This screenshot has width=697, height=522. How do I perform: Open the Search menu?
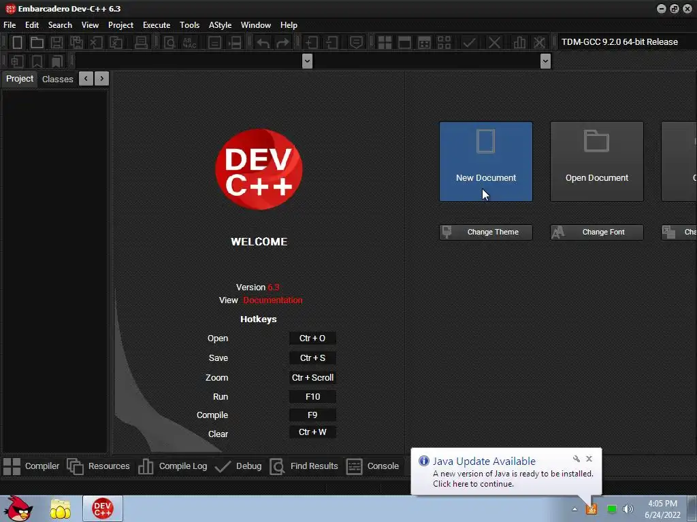coord(60,25)
